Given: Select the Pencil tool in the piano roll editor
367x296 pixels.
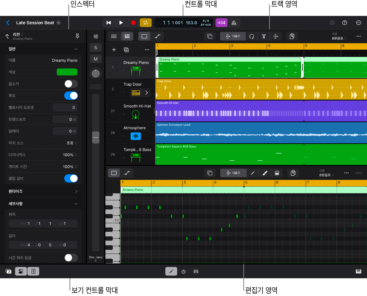Looking at the screenshot, I should pyautogui.click(x=253, y=173).
